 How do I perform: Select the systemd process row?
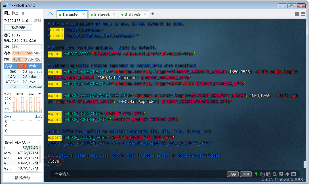pos(23,87)
